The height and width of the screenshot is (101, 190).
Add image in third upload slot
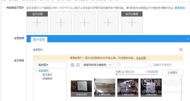85,22
